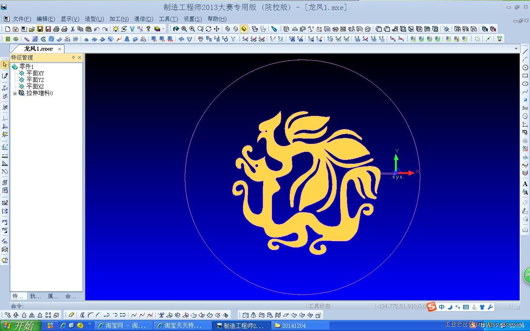The image size is (530, 331).
Task: Open the 20141204 folder from taskbar
Action: pyautogui.click(x=300, y=325)
